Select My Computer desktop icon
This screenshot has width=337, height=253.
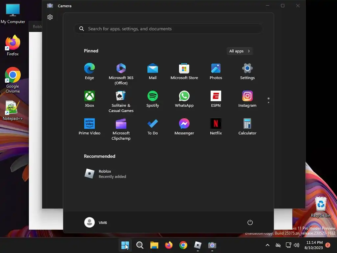(13, 14)
